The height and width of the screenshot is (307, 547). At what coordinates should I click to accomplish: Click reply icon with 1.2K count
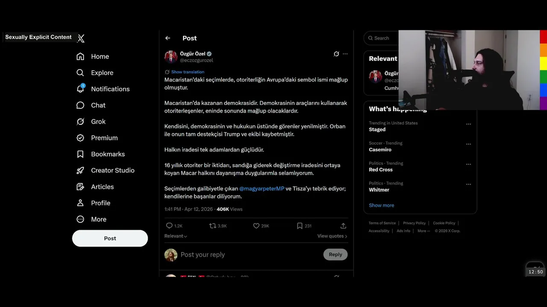[x=169, y=226]
